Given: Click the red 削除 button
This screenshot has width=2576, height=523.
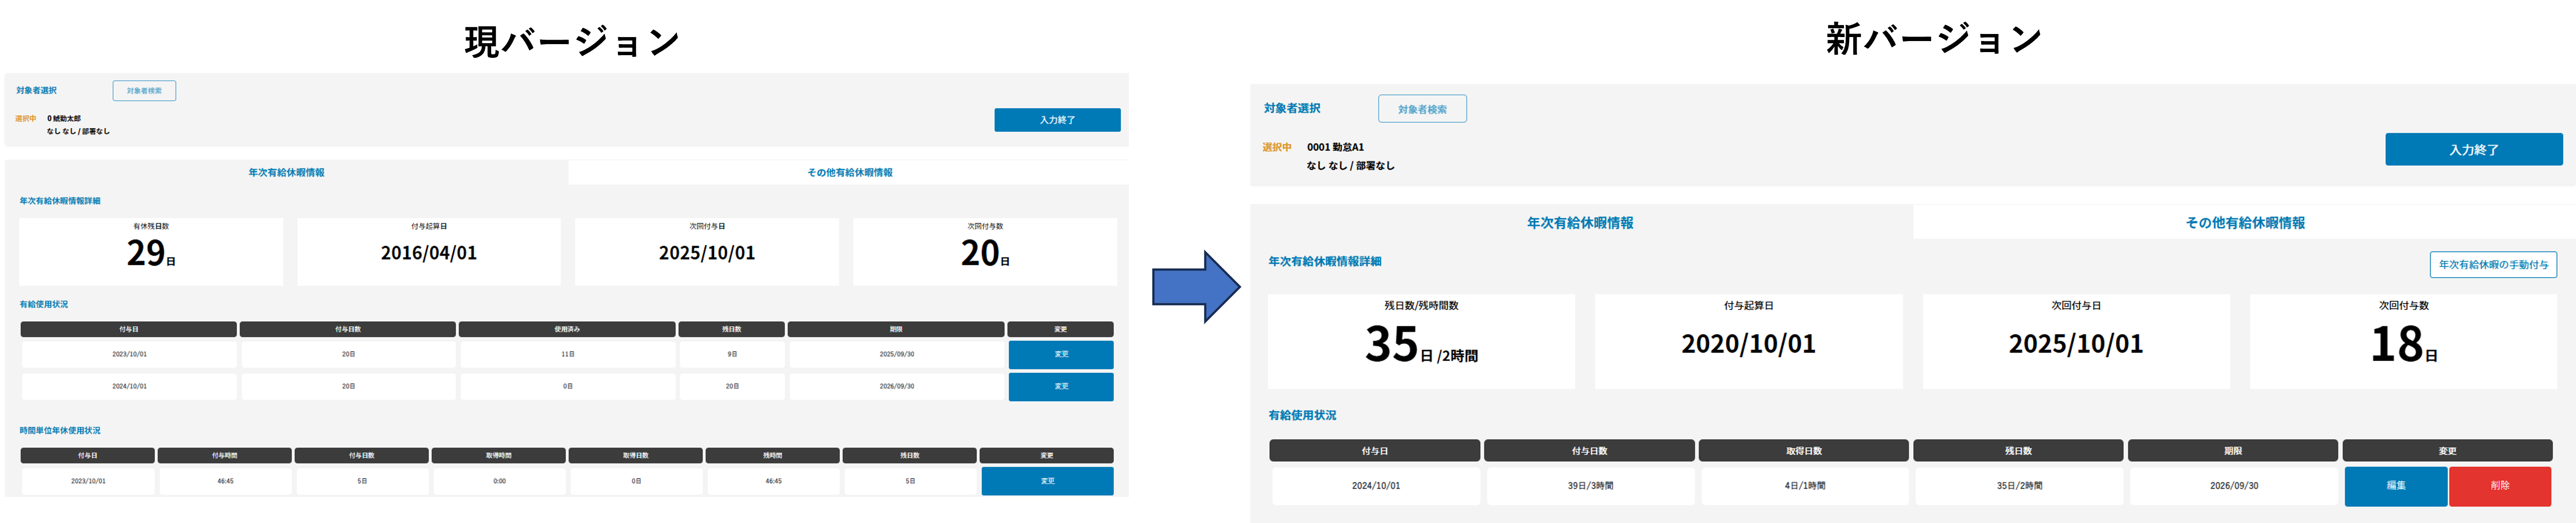Looking at the screenshot, I should pos(2499,486).
